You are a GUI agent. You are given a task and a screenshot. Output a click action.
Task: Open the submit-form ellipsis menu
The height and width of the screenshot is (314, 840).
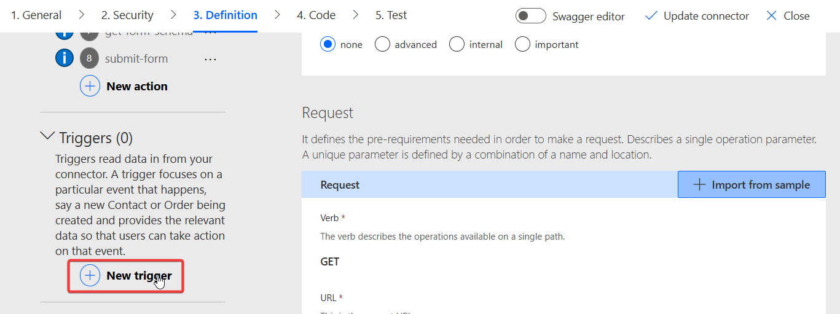tap(210, 59)
